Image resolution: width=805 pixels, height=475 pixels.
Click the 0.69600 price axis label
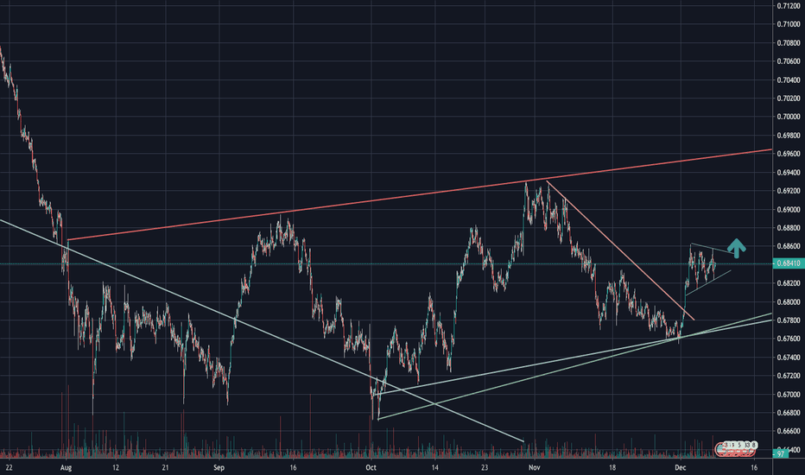pyautogui.click(x=787, y=154)
